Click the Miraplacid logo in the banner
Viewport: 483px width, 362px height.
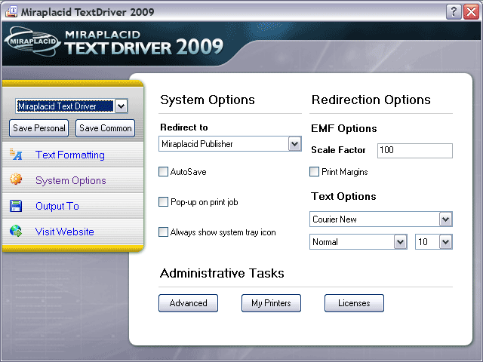[32, 41]
